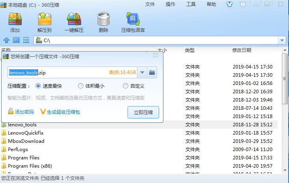289x183 pixels.
Task: Select the Program Files (x86) folder name
Action: 30,166
